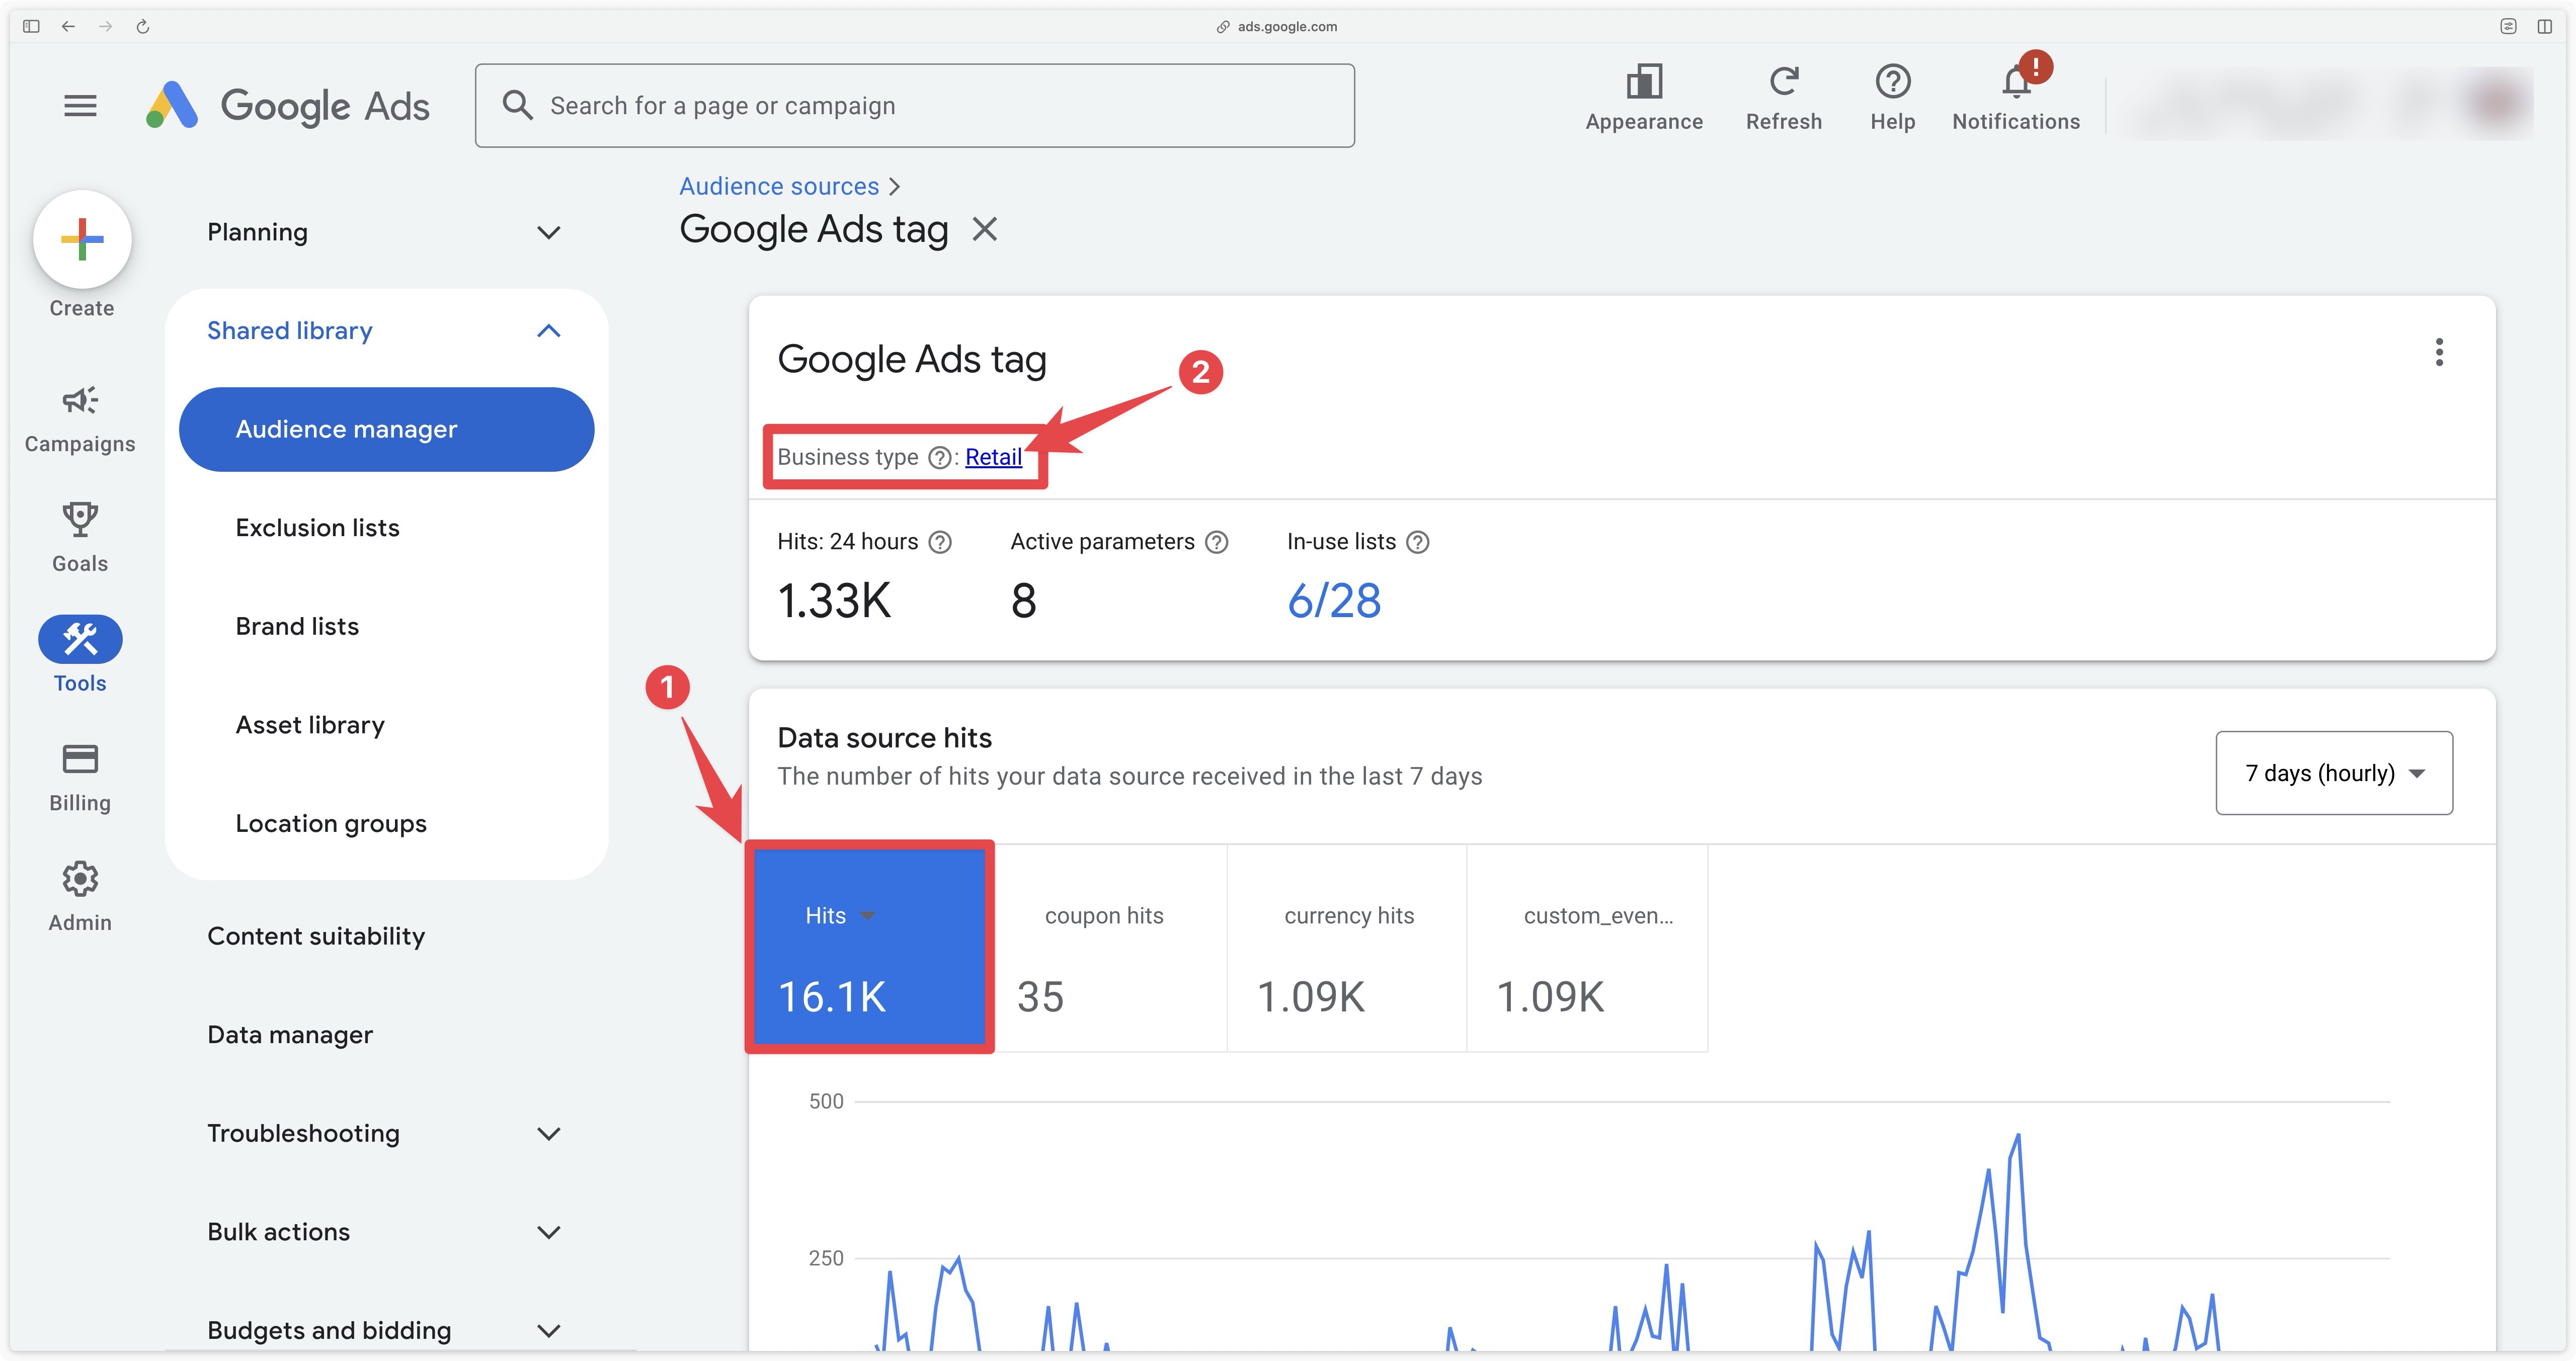Viewport: 2576px width, 1361px height.
Task: Click the Active parameters value 8
Action: (1023, 601)
